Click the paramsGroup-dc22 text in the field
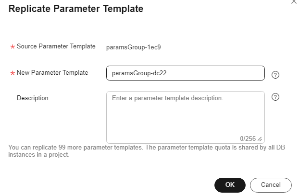 [139, 73]
